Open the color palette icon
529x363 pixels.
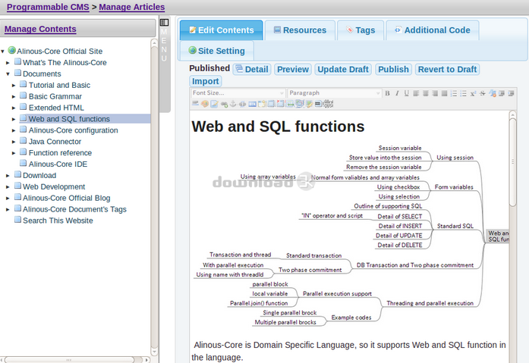click(x=205, y=104)
